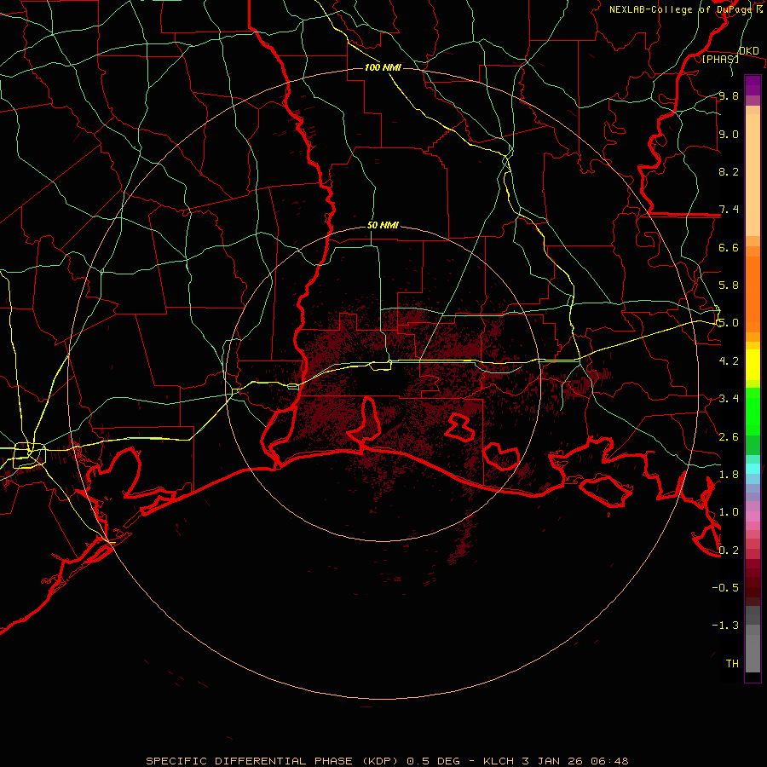Click the "3.4" scale value
This screenshot has width=767, height=767.
coord(729,399)
